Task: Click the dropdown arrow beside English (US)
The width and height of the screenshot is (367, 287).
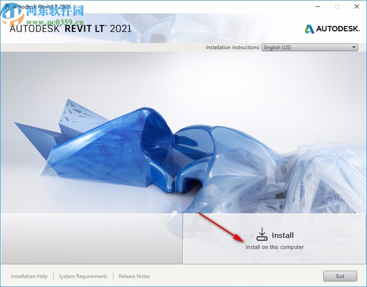Action: coord(354,47)
